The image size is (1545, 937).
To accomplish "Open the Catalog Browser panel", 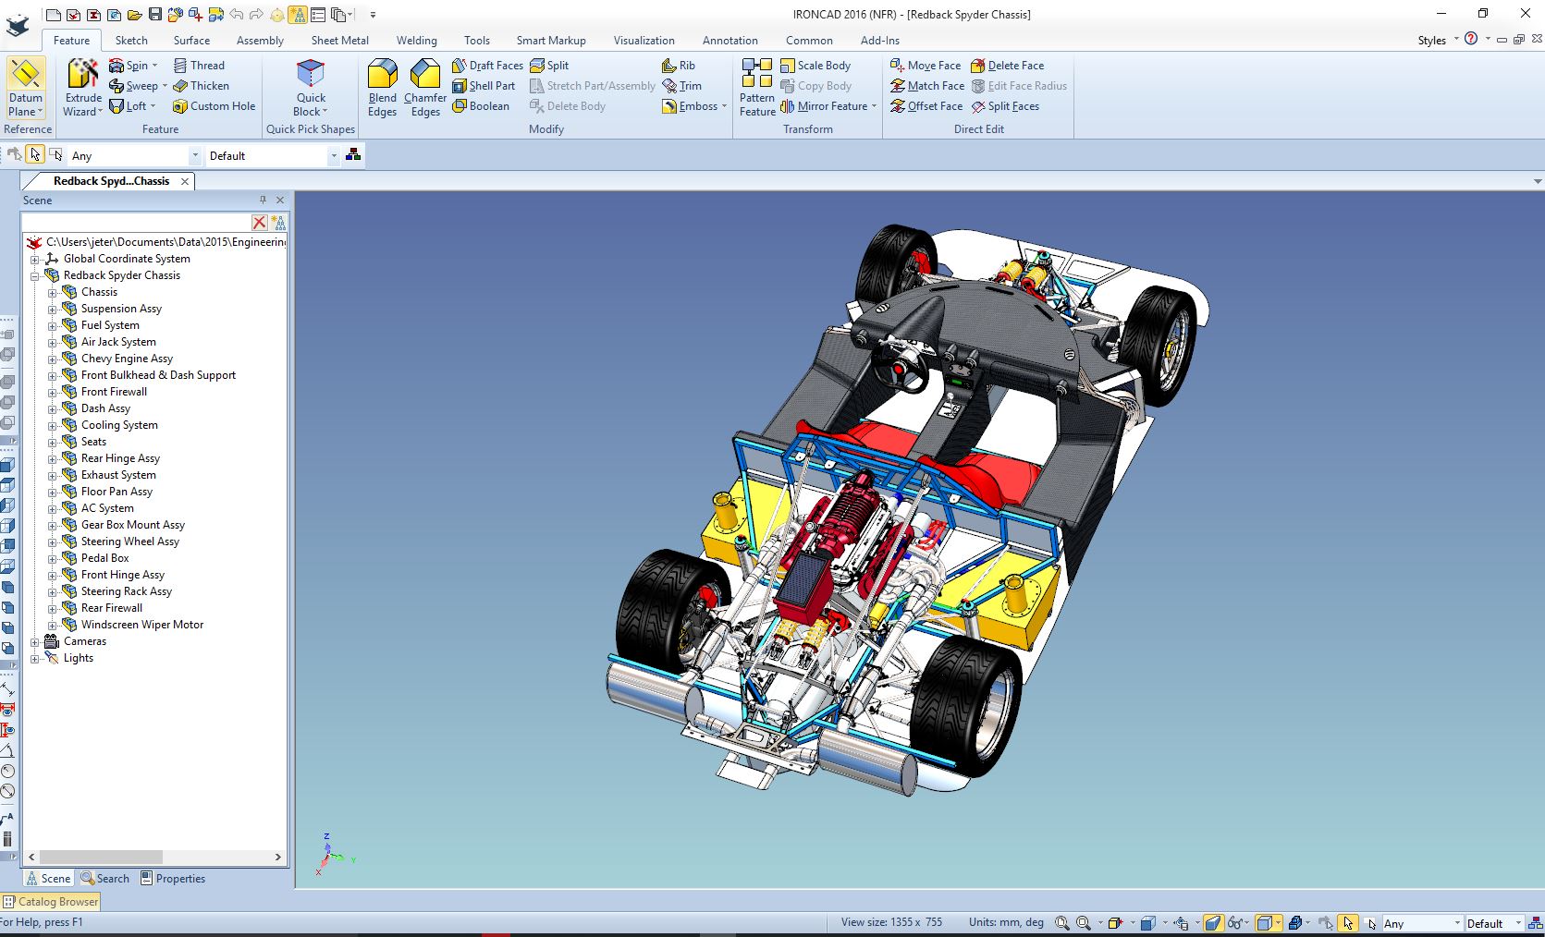I will coord(51,902).
